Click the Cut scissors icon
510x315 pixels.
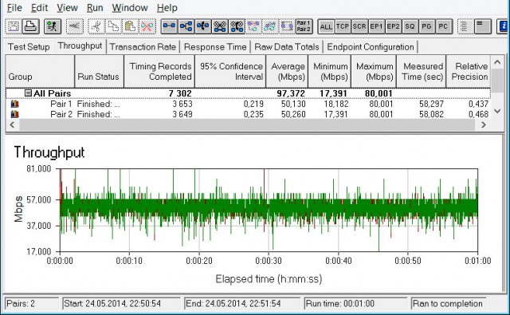[96, 26]
